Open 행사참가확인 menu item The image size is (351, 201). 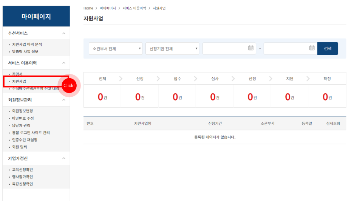22,176
